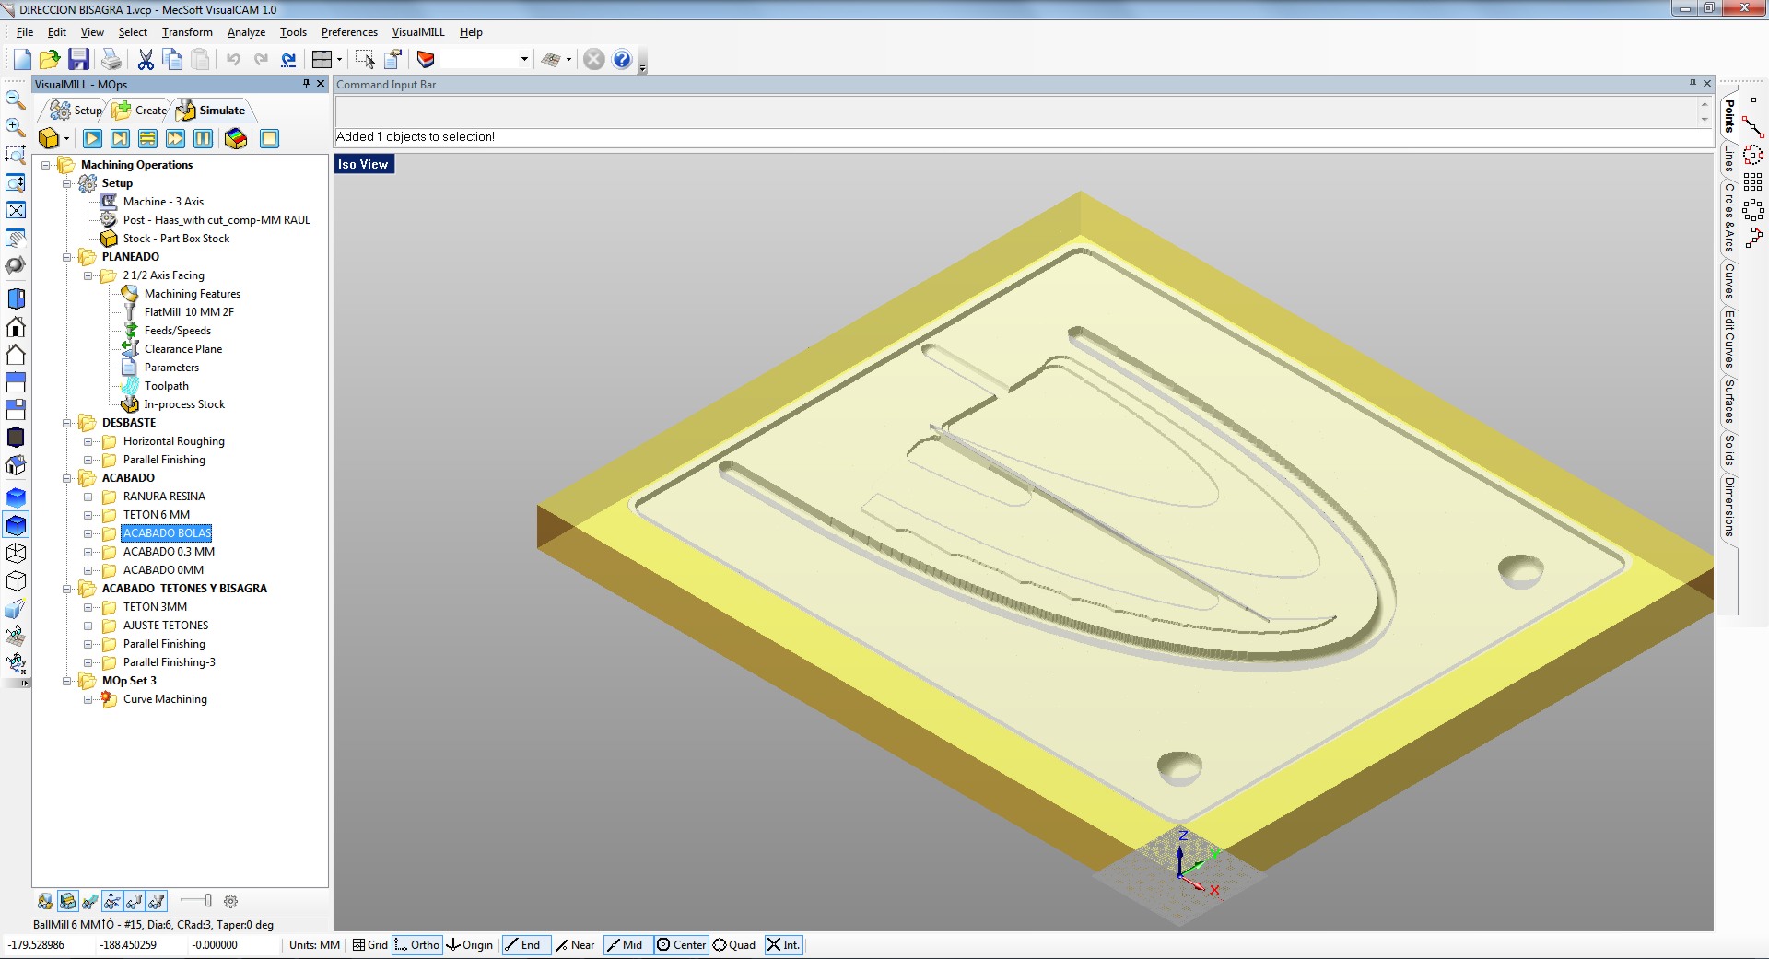Screen dimensions: 1769x959
Task: Toggle Ortho mode in status bar
Action: tap(416, 944)
